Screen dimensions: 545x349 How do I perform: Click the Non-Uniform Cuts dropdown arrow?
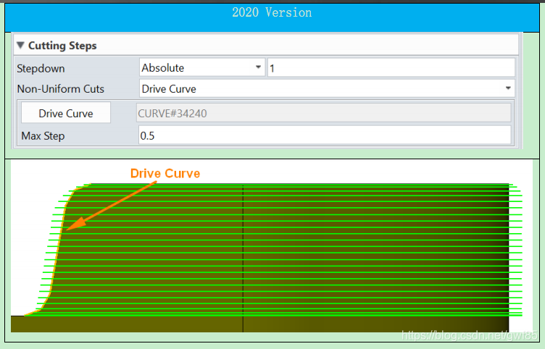pyautogui.click(x=509, y=89)
